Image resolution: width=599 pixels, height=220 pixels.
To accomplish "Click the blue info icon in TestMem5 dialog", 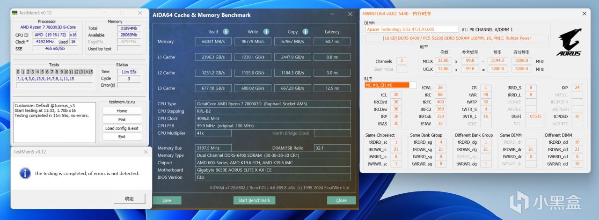I will click(x=25, y=173).
